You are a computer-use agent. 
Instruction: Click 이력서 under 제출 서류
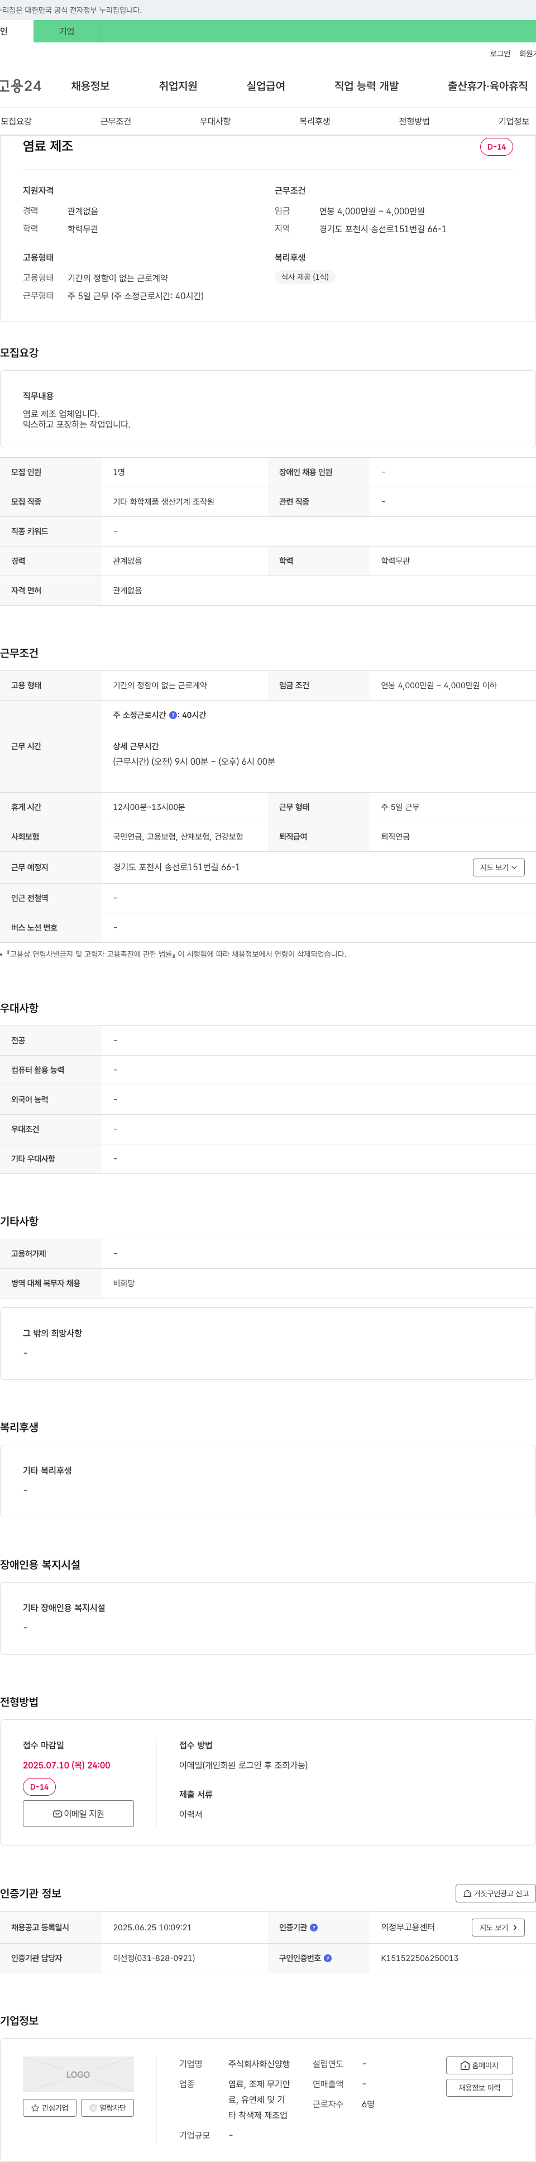190,1815
